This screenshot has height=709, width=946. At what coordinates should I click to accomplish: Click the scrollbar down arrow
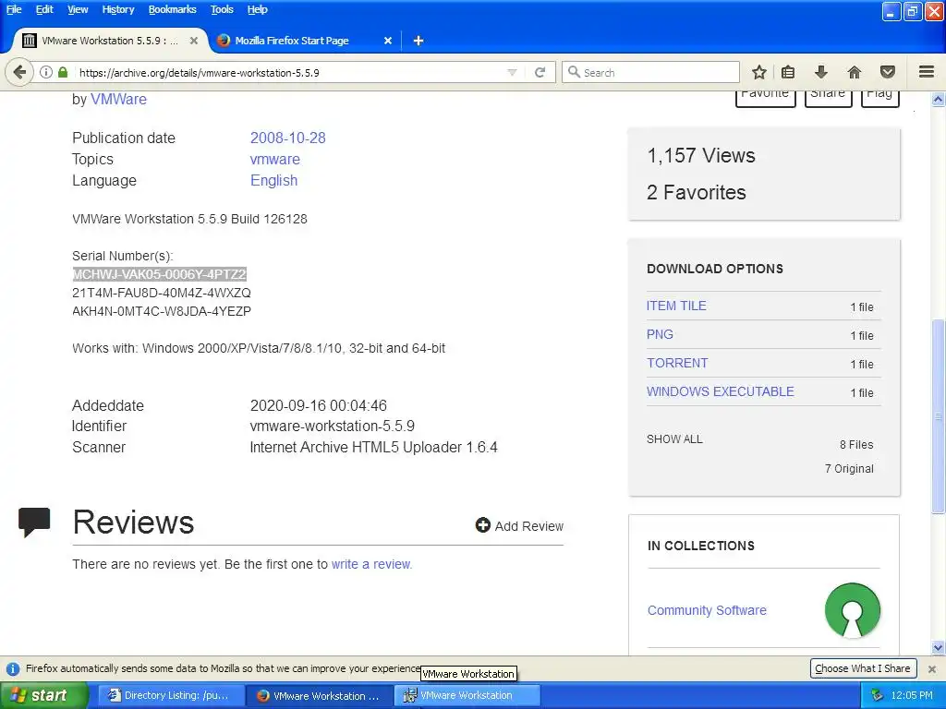(x=938, y=647)
